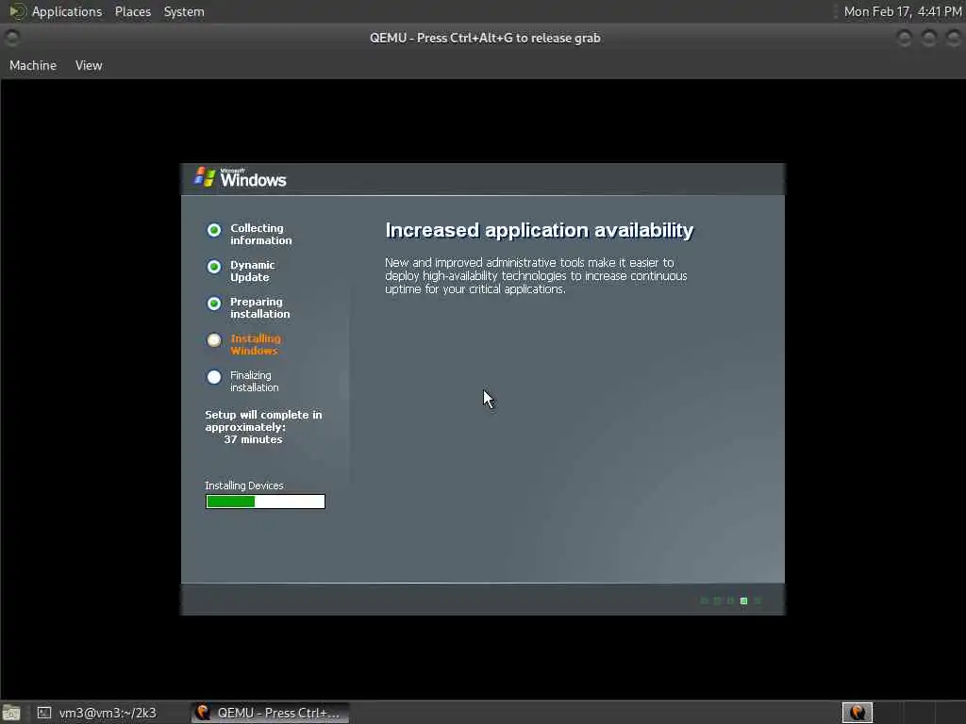Click the QEMU tray icon at bottom right
Viewport: 966px width, 724px height.
[x=858, y=713]
